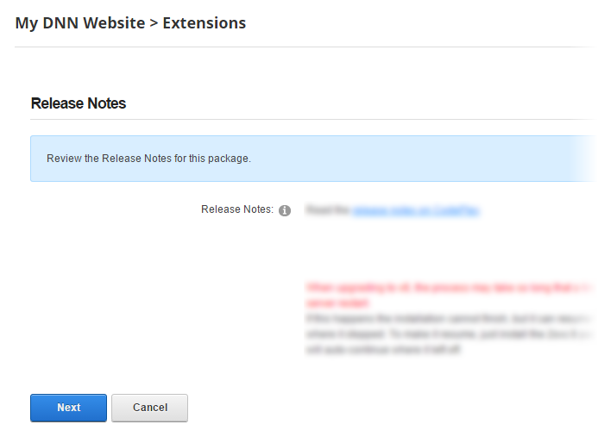Viewport: 598px width, 443px height.
Task: Click the "Release Notes:" field label
Action: click(x=237, y=209)
